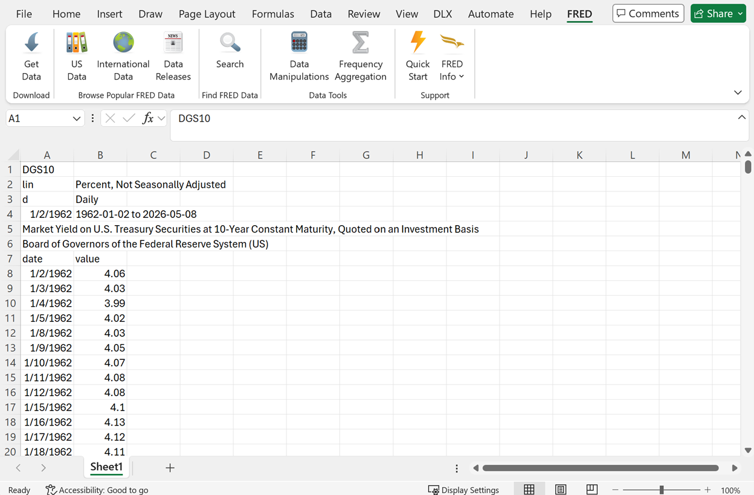Select the 'Board of Governors' cell
754x495 pixels.
point(145,244)
